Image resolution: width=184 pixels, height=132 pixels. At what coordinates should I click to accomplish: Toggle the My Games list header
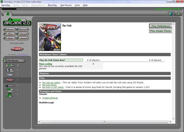[14, 61]
